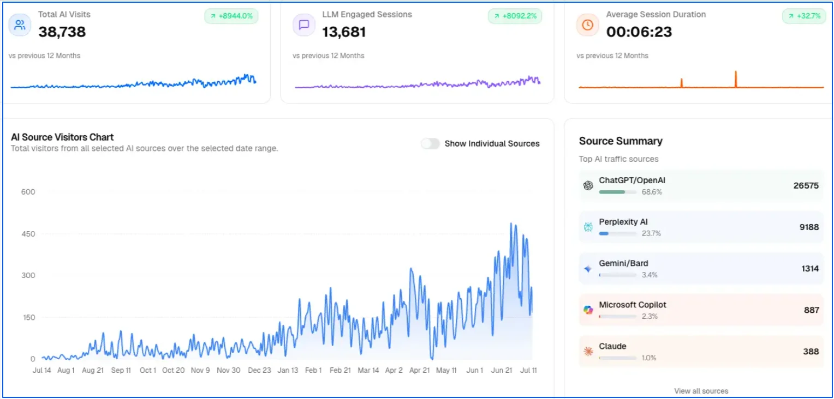This screenshot has height=399, width=834.
Task: Click the Jul 14 x-axis date label
Action: [42, 370]
